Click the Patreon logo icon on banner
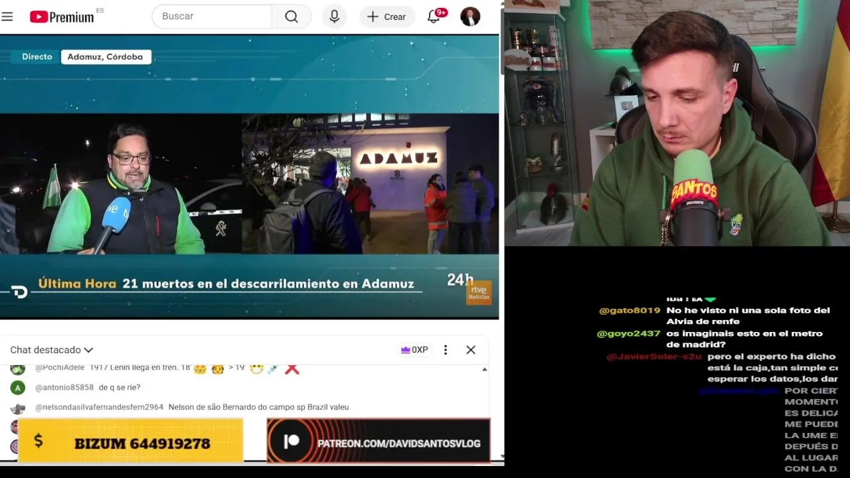 coord(291,441)
